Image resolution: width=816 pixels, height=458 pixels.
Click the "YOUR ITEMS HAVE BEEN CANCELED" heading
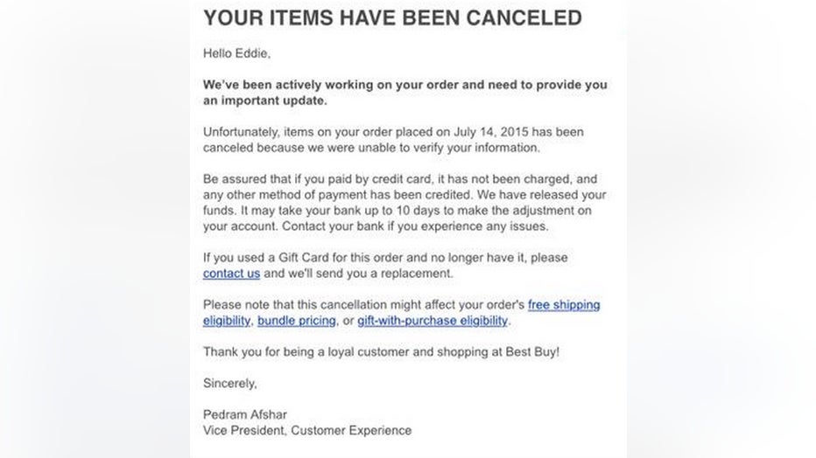point(392,17)
